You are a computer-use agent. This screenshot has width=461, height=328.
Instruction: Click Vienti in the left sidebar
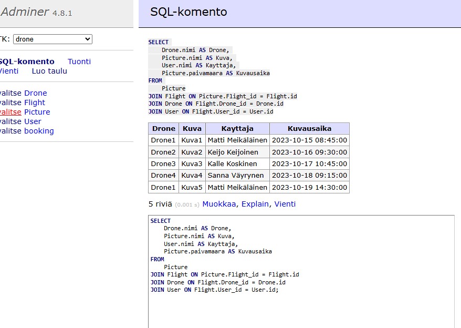9,71
